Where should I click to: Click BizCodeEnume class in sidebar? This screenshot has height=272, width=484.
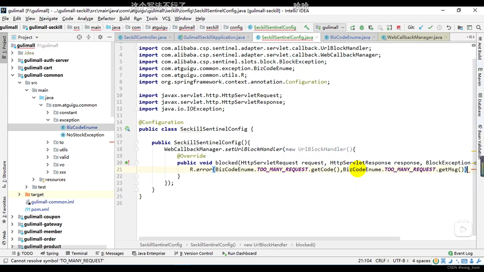[82, 127]
